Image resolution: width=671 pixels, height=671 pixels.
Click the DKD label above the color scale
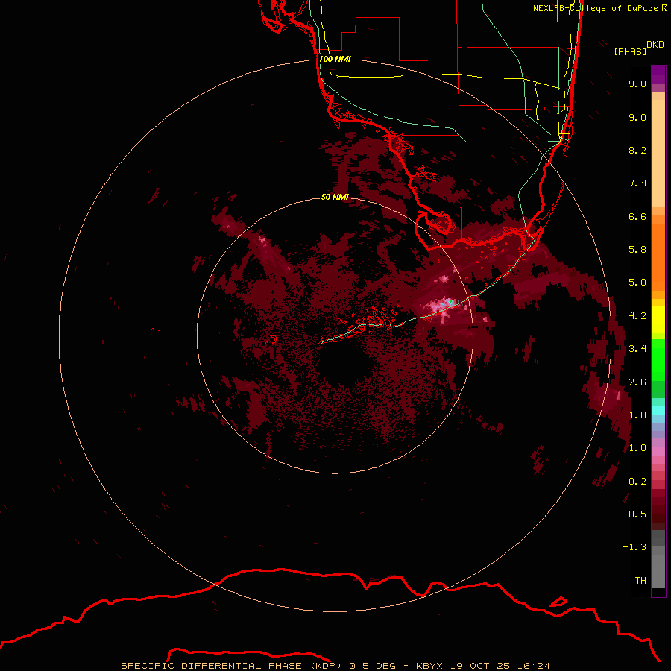[655, 45]
